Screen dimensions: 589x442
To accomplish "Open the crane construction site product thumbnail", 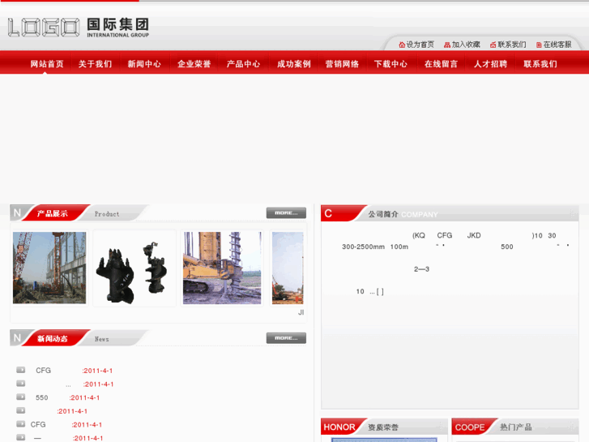I will coord(49,268).
